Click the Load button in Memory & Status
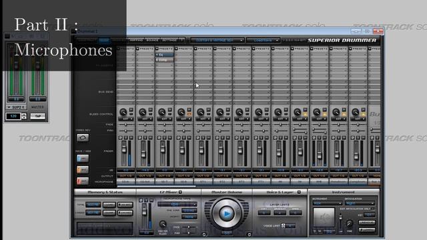The width and height of the screenshot is (427, 240). [x=109, y=205]
